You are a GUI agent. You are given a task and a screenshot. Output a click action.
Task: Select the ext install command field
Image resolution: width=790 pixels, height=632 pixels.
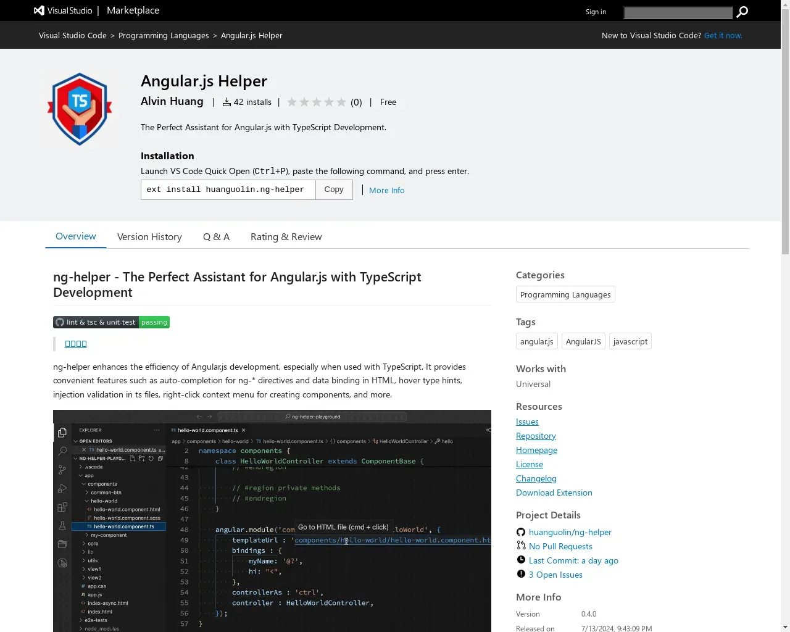coord(228,189)
